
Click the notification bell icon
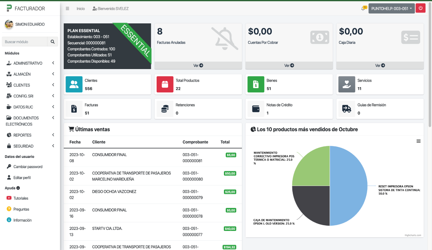tap(363, 9)
